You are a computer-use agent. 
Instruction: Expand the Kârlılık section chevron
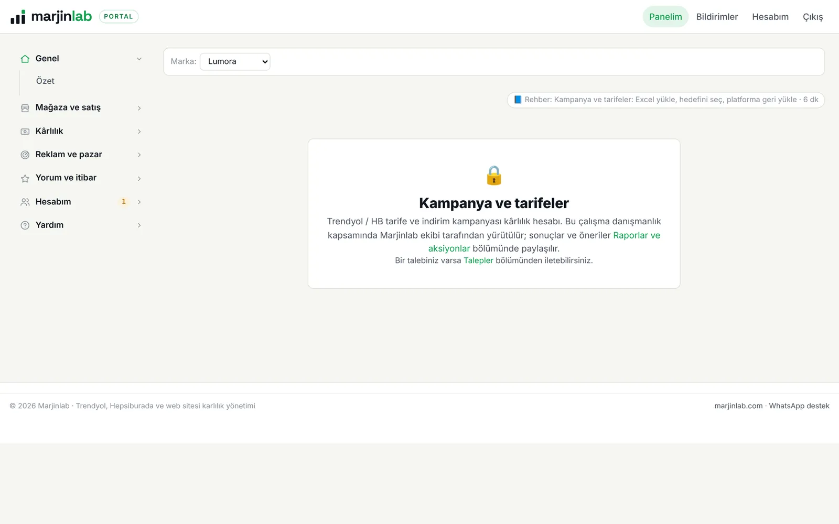[139, 132]
